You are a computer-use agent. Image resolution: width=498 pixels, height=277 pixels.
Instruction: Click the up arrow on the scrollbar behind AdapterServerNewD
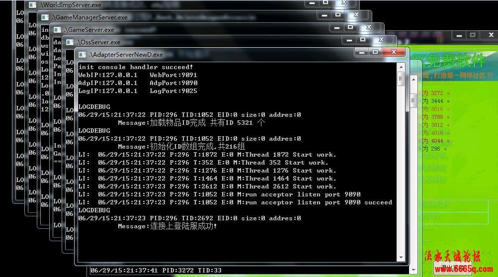click(x=413, y=80)
